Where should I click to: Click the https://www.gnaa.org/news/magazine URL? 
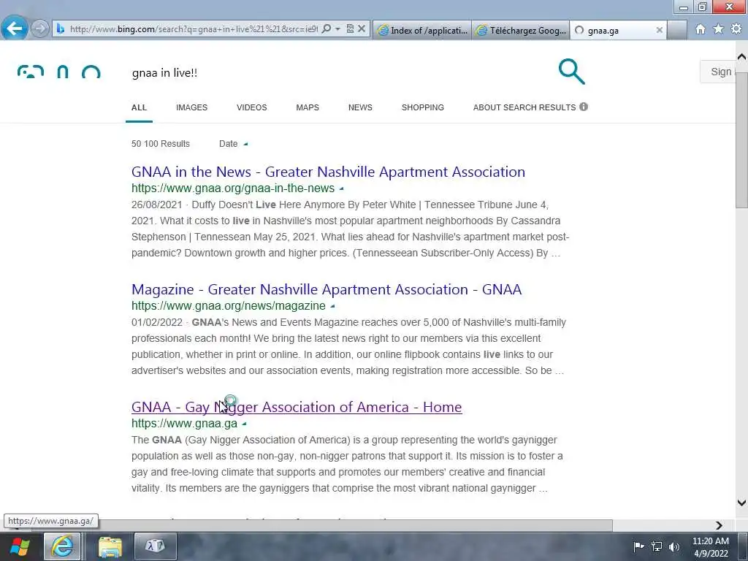tap(229, 305)
